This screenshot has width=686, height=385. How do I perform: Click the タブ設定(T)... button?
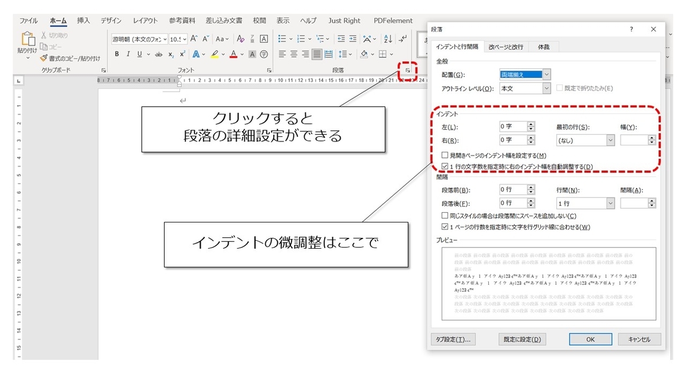[x=452, y=339]
